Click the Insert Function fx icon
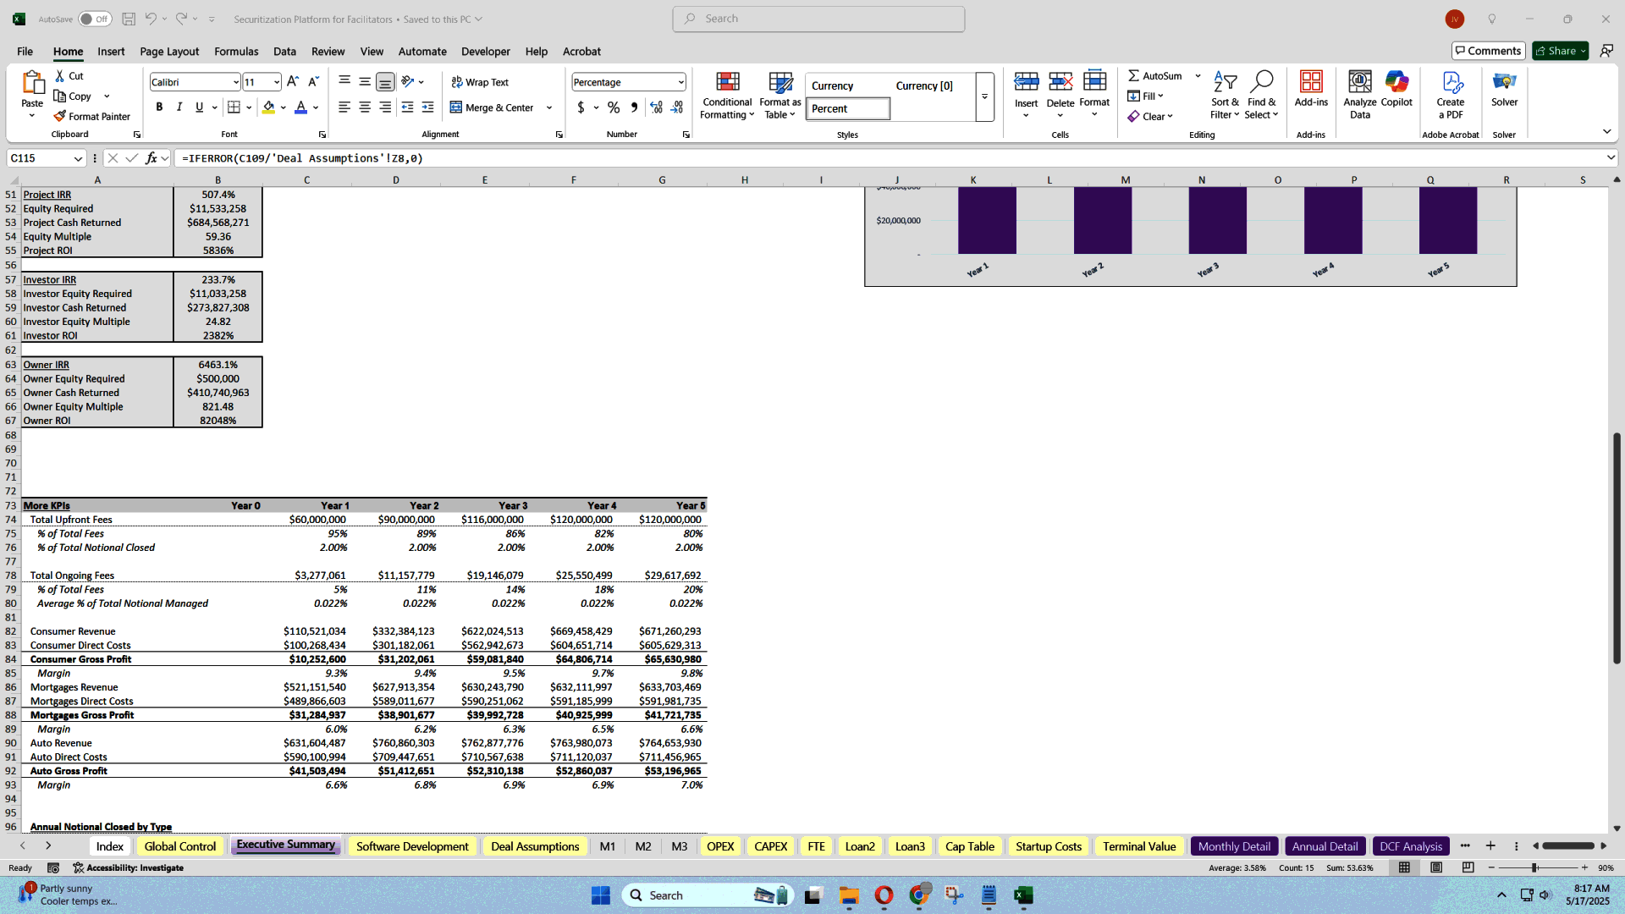The height and width of the screenshot is (914, 1625). click(x=151, y=158)
